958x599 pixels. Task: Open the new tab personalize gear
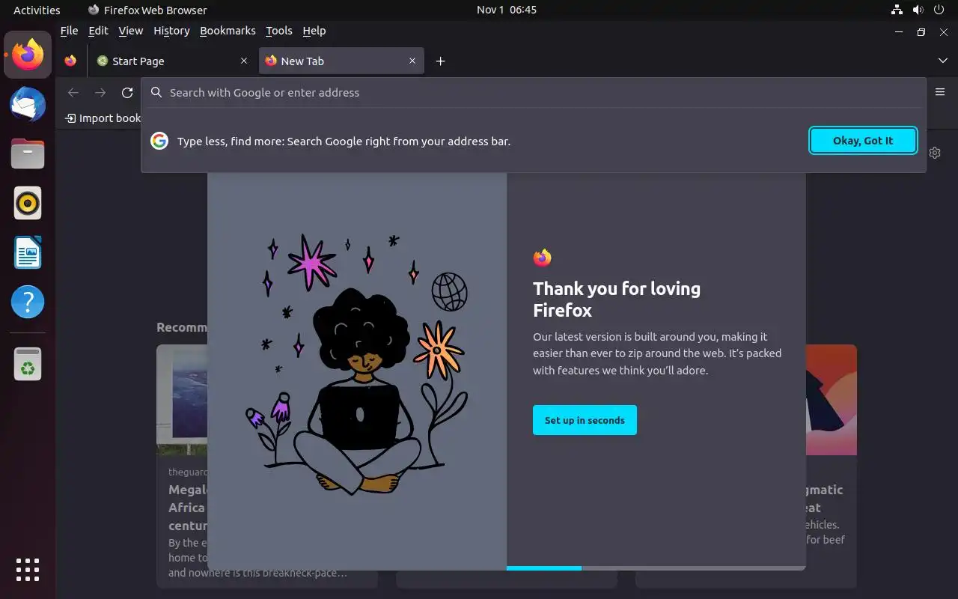click(935, 153)
